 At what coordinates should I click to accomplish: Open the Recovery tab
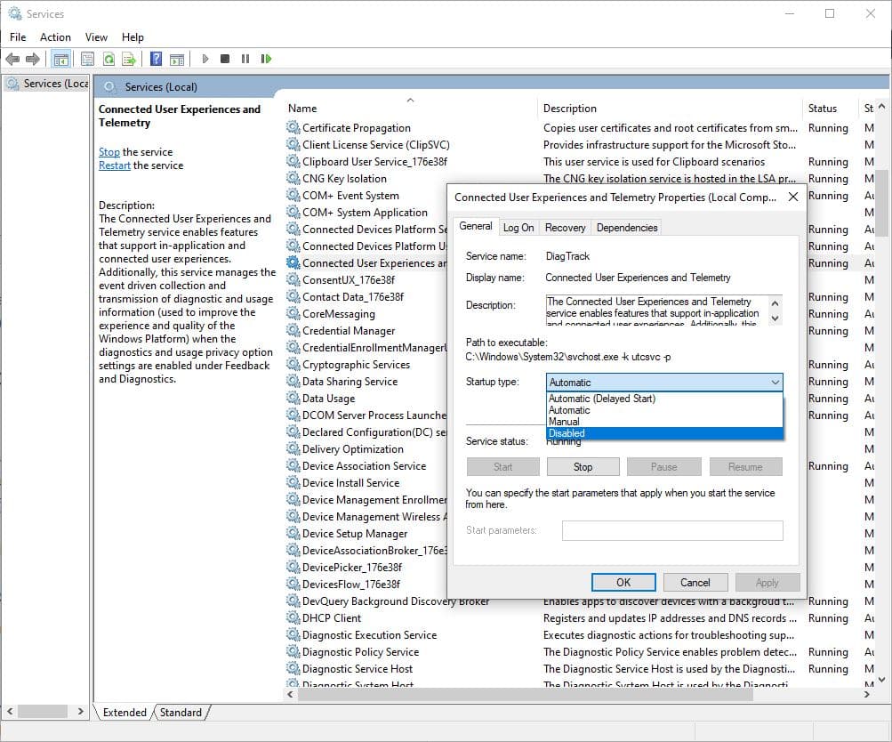[x=565, y=228]
